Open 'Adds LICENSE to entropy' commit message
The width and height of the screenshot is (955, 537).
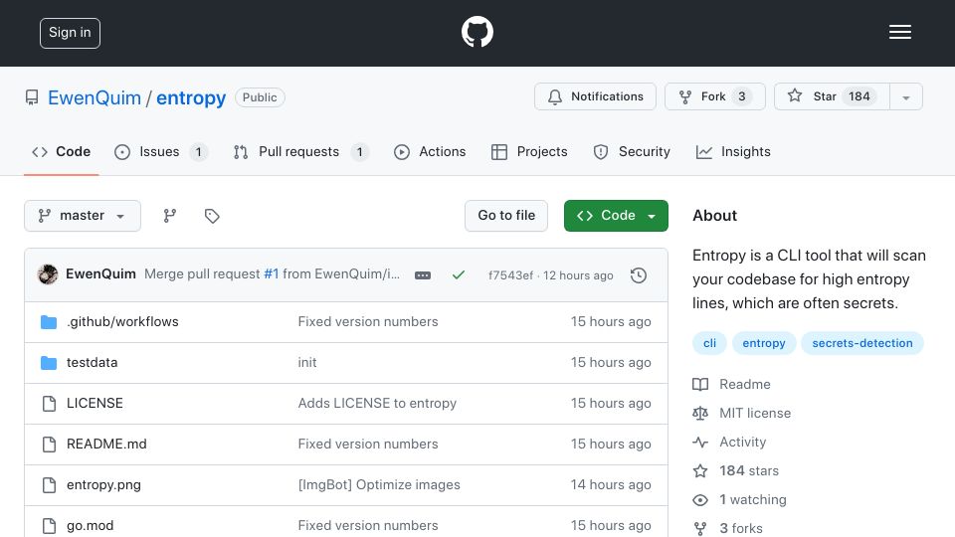click(377, 403)
